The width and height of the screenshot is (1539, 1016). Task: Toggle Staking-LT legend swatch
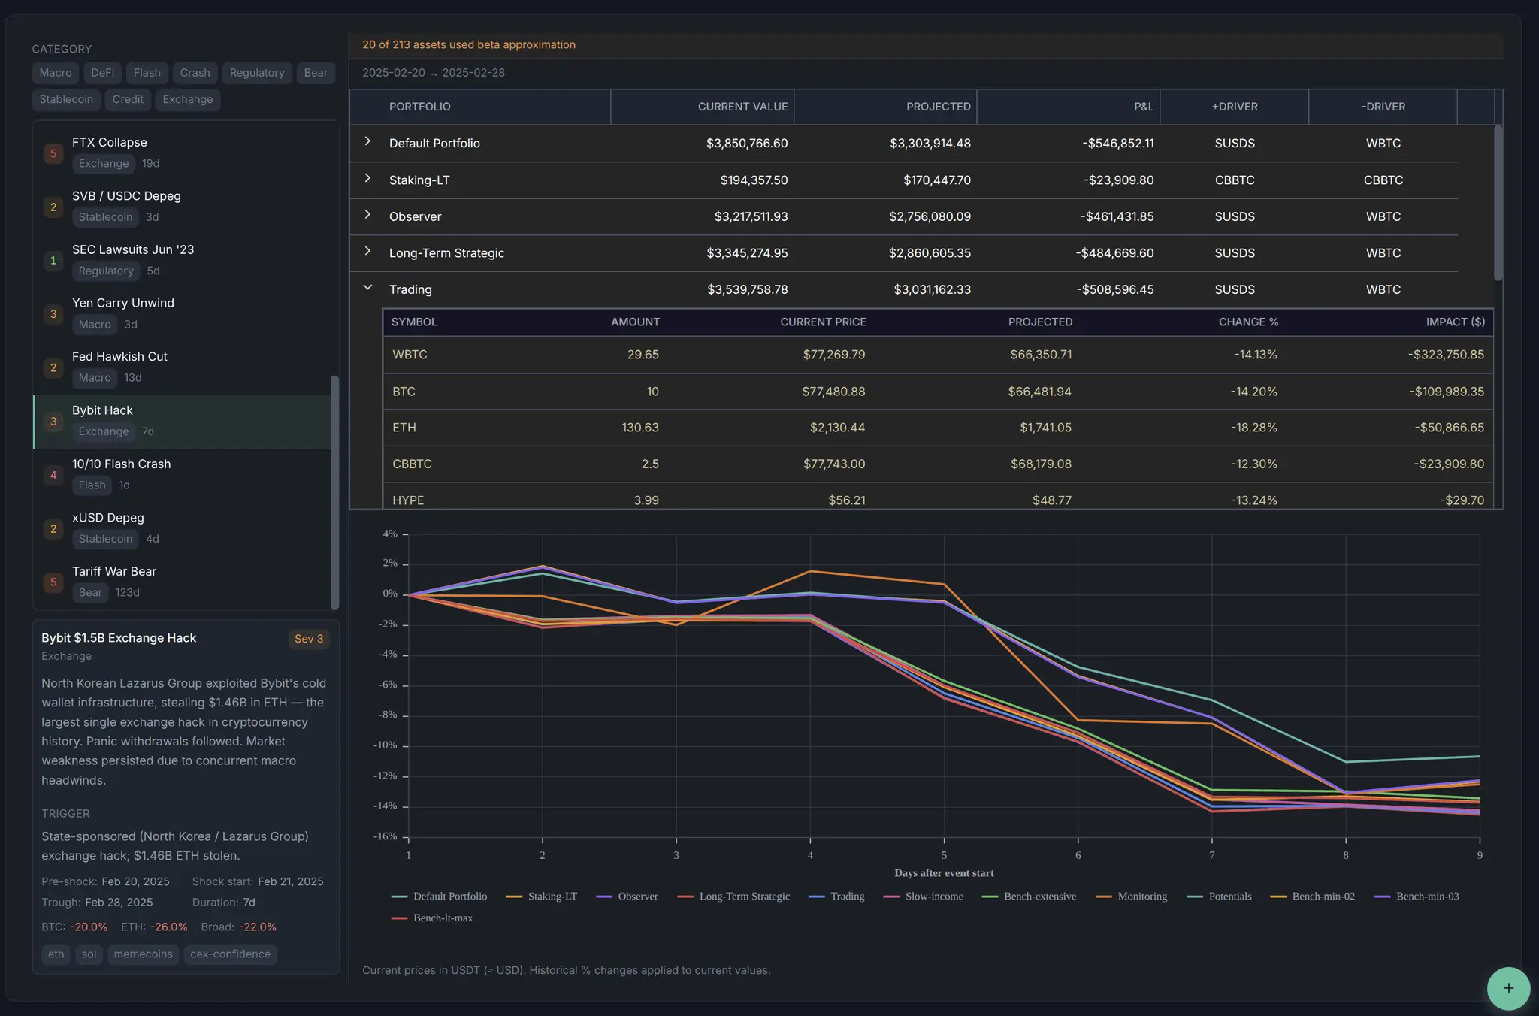pos(514,897)
